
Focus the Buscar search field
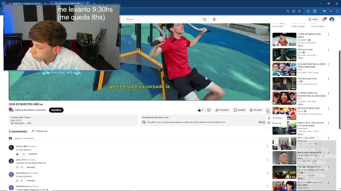(162, 19)
